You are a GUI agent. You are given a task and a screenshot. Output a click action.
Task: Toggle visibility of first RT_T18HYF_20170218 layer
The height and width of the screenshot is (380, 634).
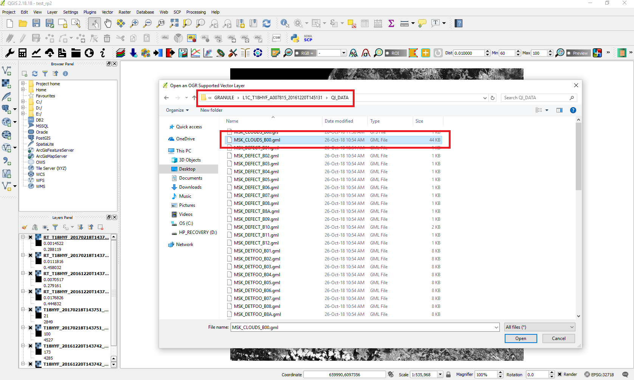31,237
